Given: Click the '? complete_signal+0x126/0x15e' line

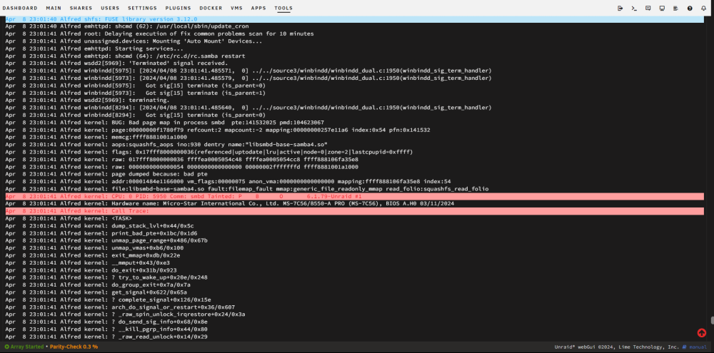Looking at the screenshot, I should tap(109, 300).
